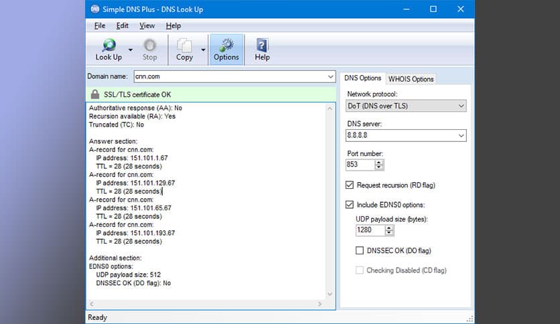The image size is (560, 324).
Task: Select the DNS Options tab
Action: pos(362,78)
